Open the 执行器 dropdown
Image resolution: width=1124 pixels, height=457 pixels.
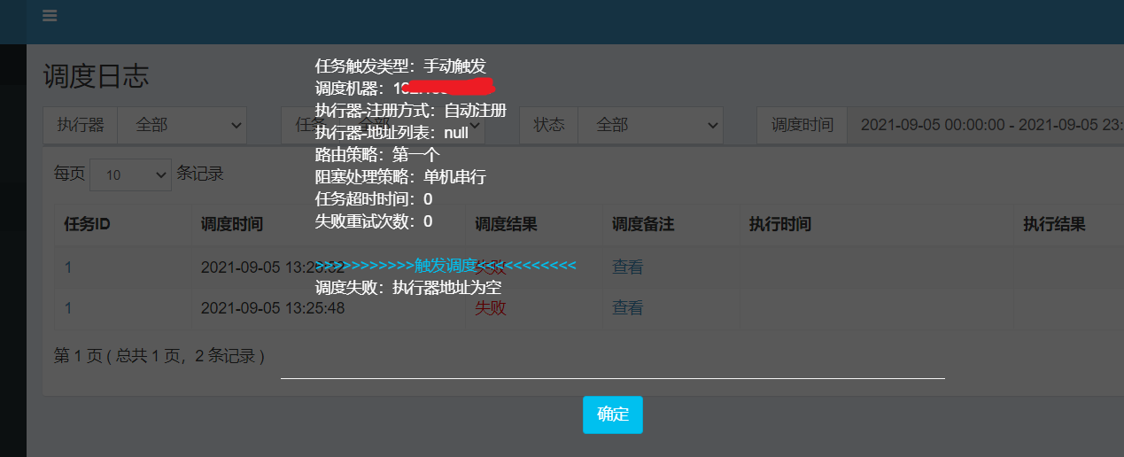(x=182, y=125)
